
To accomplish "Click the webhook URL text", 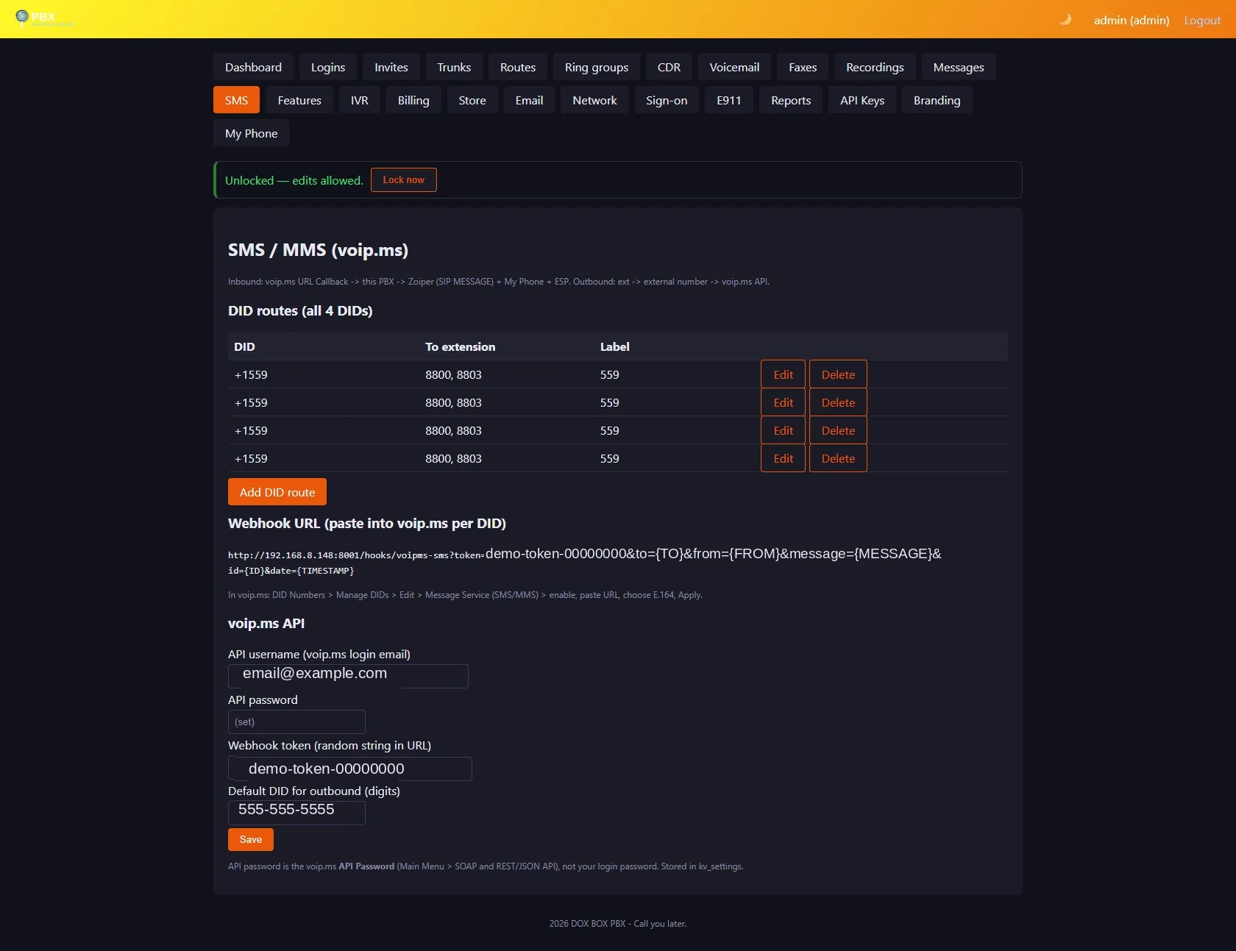I will [585, 561].
